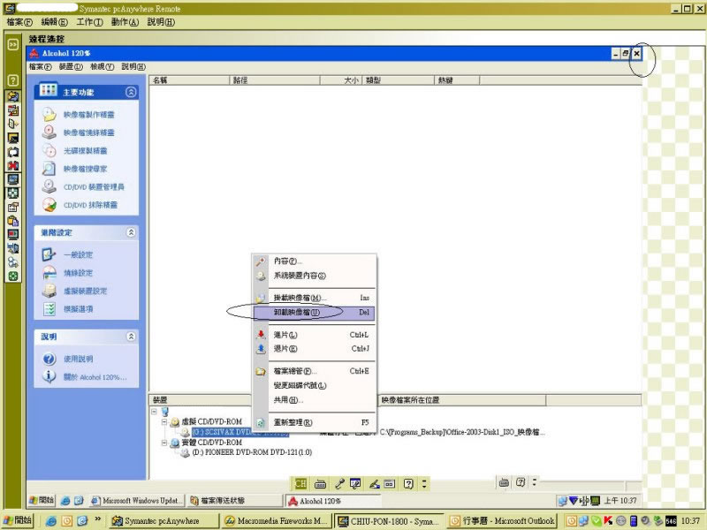Image resolution: width=707 pixels, height=530 pixels.
Task: Open Alcohol 120% 裝置(D) menu
Action: coord(71,67)
